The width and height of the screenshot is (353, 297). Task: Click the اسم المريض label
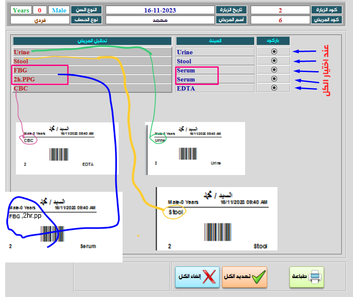click(x=231, y=20)
